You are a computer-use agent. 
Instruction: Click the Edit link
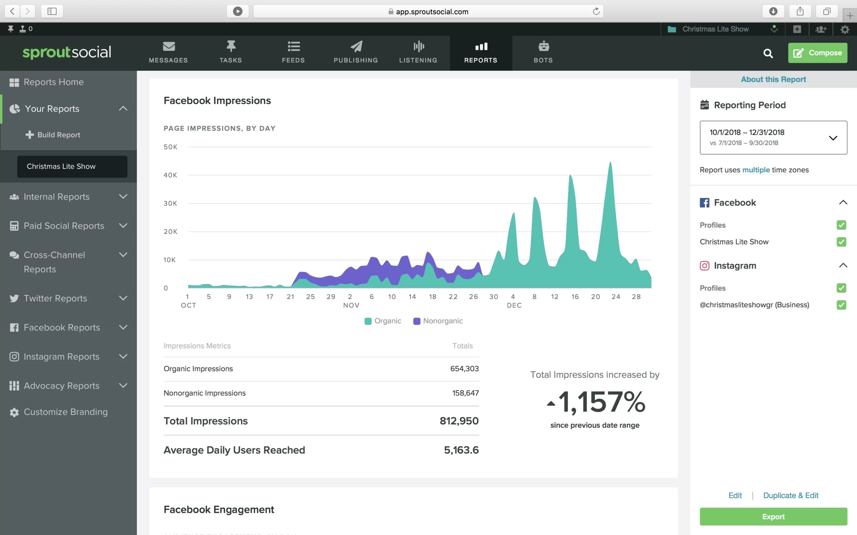735,496
